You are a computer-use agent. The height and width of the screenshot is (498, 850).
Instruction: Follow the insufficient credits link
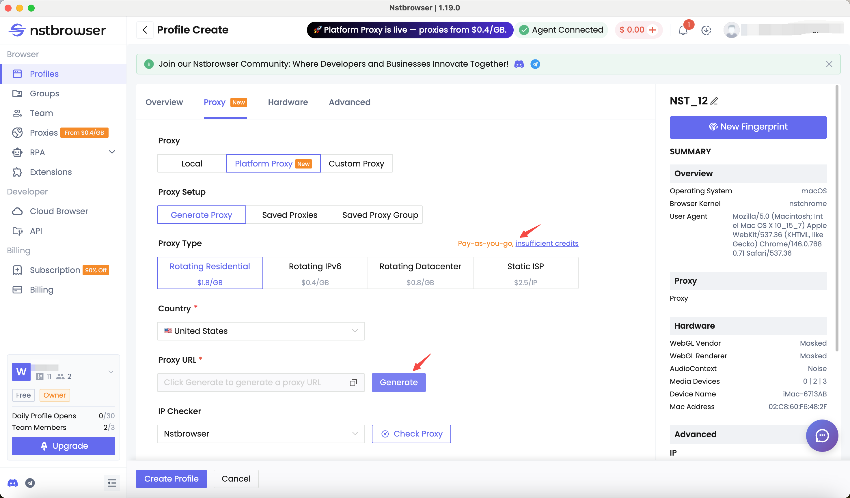coord(547,243)
